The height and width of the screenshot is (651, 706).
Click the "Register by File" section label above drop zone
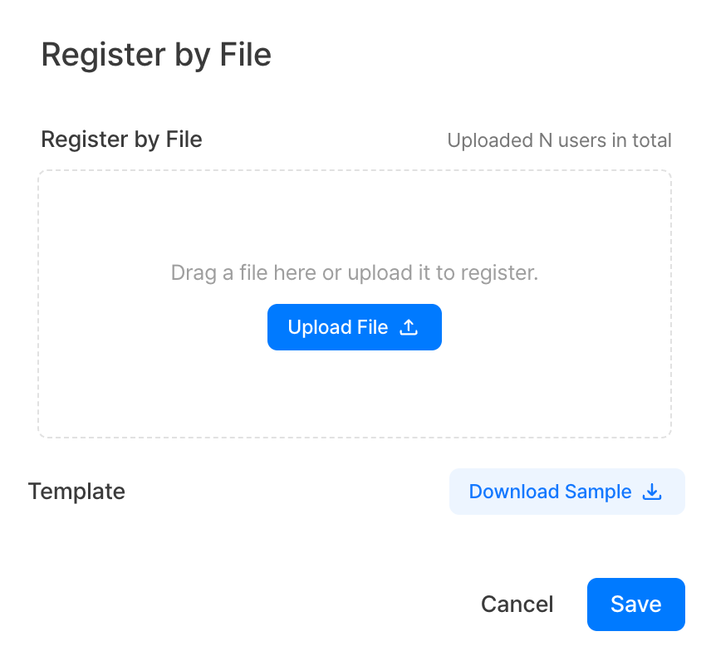tap(121, 139)
